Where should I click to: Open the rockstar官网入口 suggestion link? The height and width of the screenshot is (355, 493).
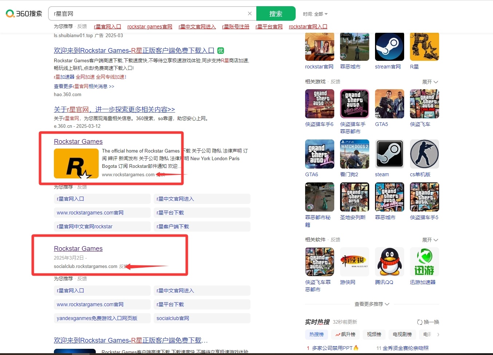(x=308, y=27)
